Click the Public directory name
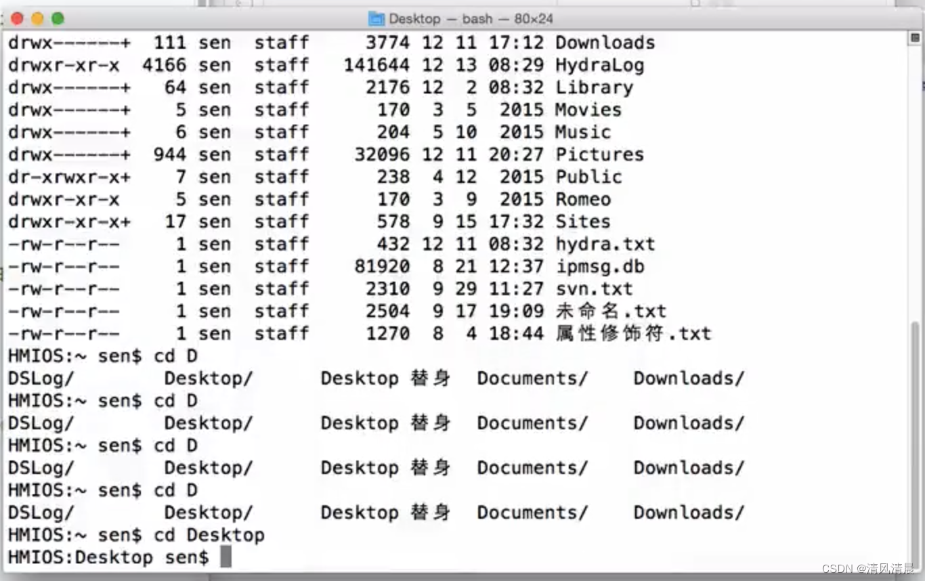 [588, 177]
